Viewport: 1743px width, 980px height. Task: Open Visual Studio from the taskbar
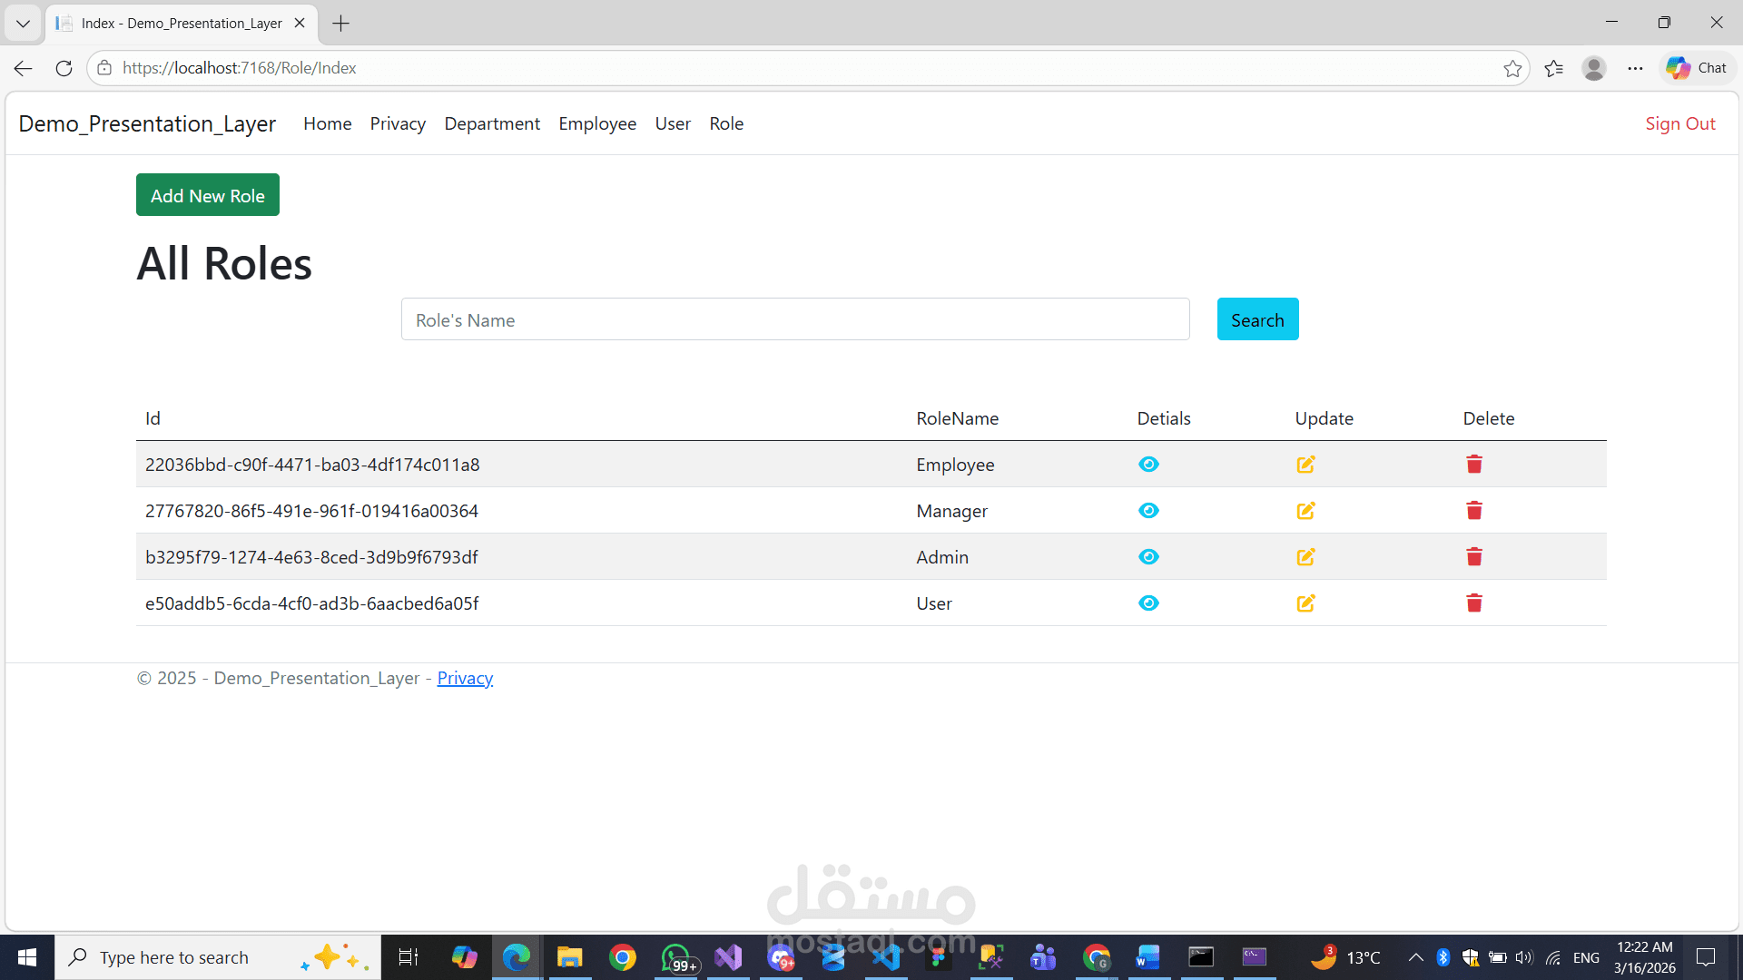[728, 957]
